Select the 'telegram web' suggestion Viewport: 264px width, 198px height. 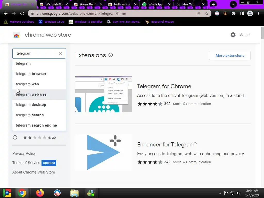click(x=39, y=84)
